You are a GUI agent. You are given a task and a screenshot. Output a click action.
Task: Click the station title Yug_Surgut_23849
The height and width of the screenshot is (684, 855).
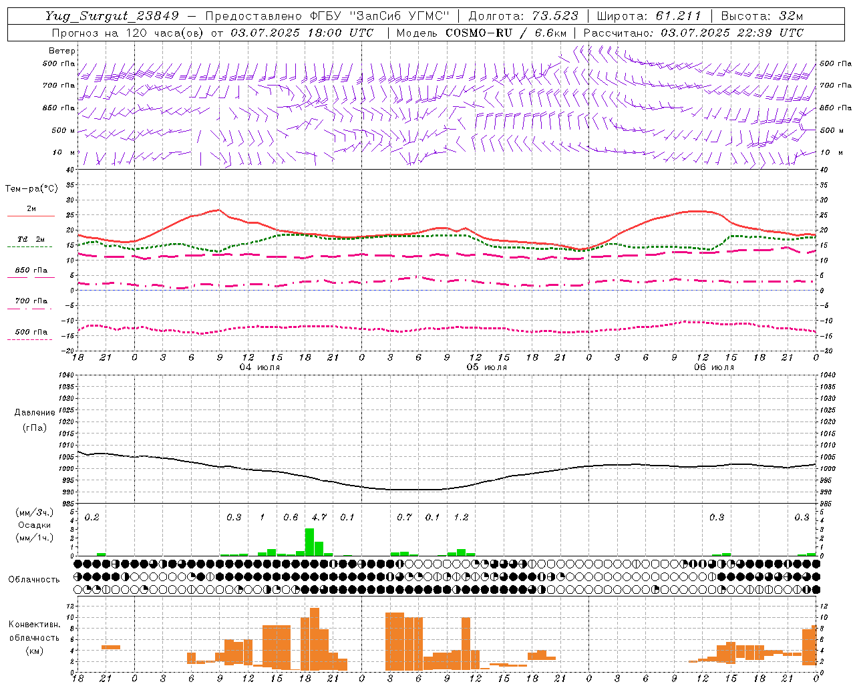pyautogui.click(x=112, y=16)
